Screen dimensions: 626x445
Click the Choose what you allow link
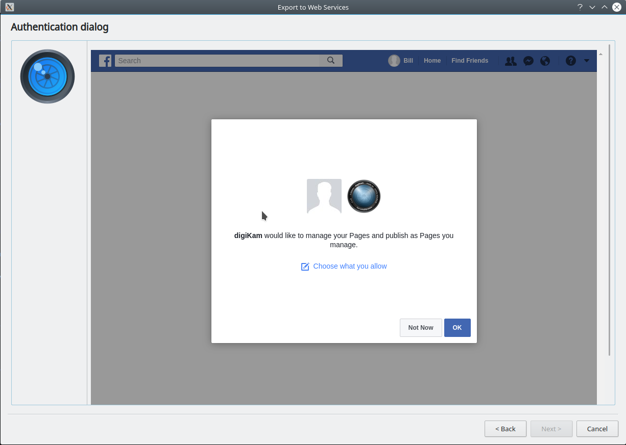click(x=350, y=266)
